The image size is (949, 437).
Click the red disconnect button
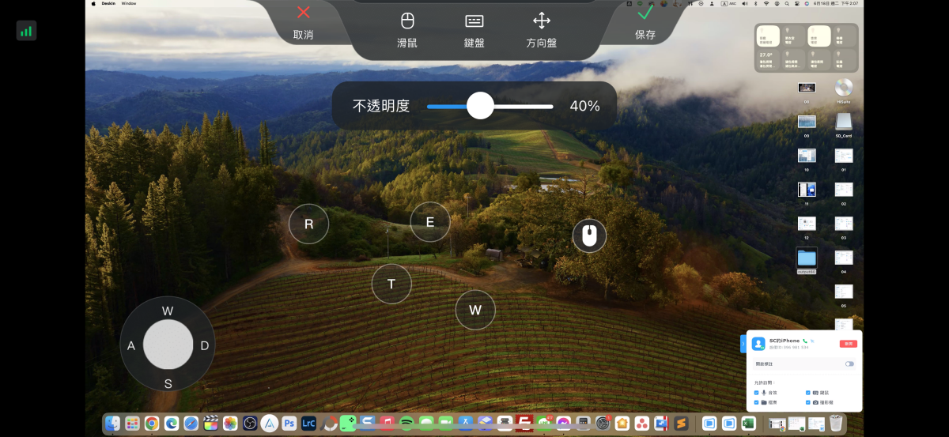pyautogui.click(x=848, y=344)
